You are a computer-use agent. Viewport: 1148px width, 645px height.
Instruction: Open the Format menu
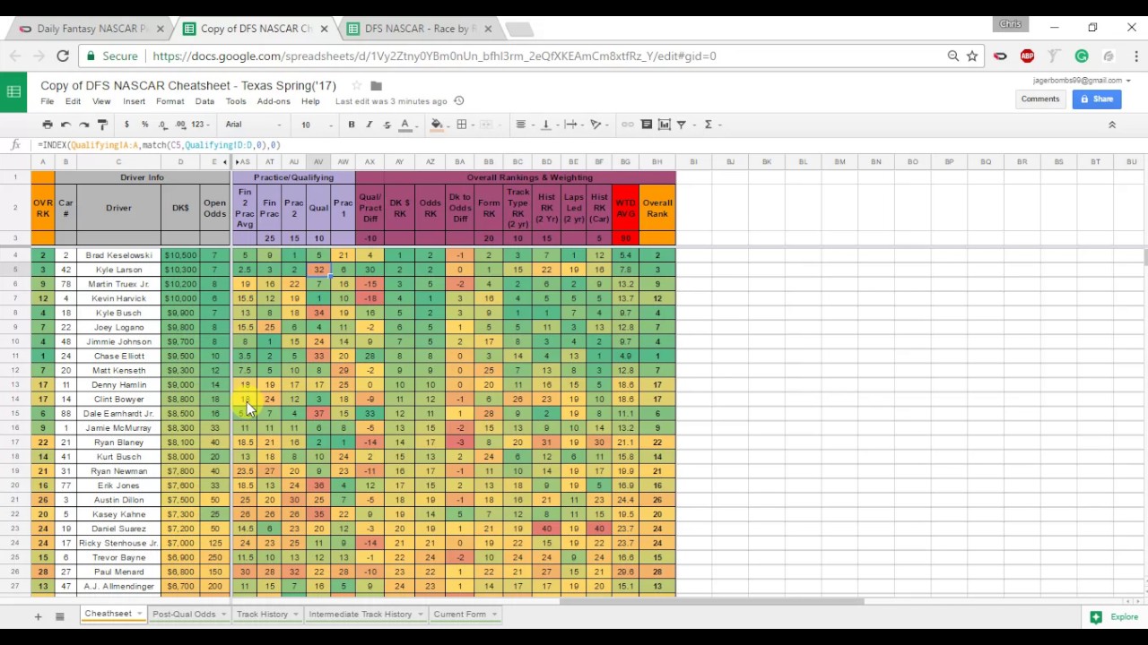tap(170, 101)
